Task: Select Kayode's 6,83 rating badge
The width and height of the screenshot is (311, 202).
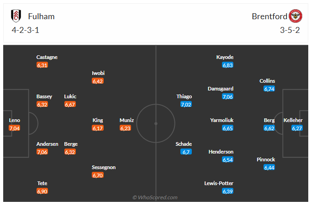Action: (x=228, y=65)
